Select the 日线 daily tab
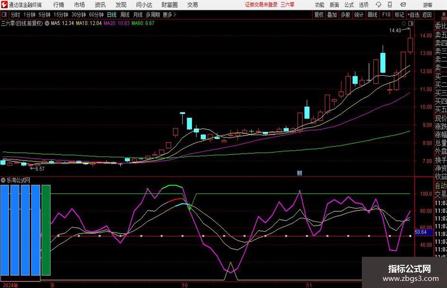The height and width of the screenshot is (288, 447). [112, 15]
